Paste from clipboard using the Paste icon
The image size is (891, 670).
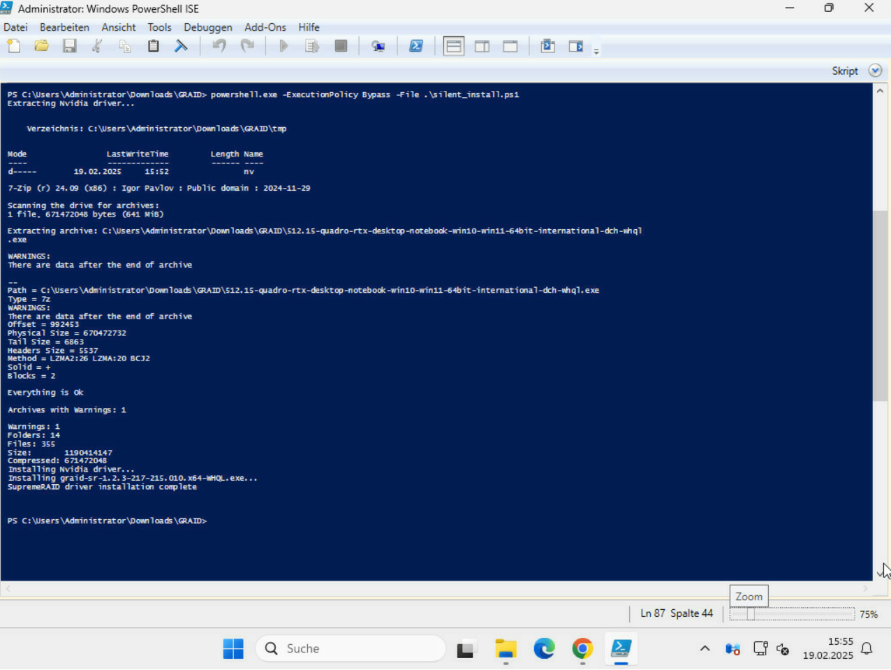coord(154,46)
